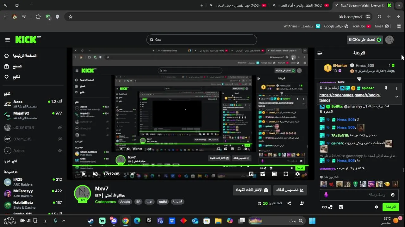
Task: Click the Kick search box
Action: point(202,40)
